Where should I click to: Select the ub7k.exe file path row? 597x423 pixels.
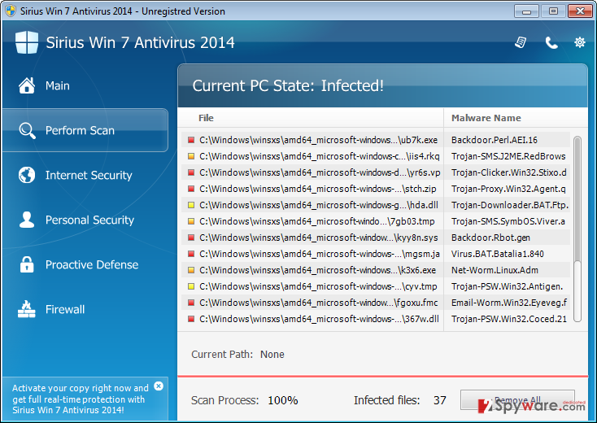click(x=318, y=140)
